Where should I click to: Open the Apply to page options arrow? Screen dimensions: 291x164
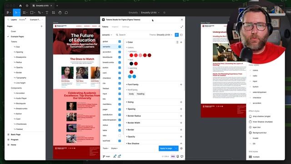pyautogui.click(x=176, y=149)
